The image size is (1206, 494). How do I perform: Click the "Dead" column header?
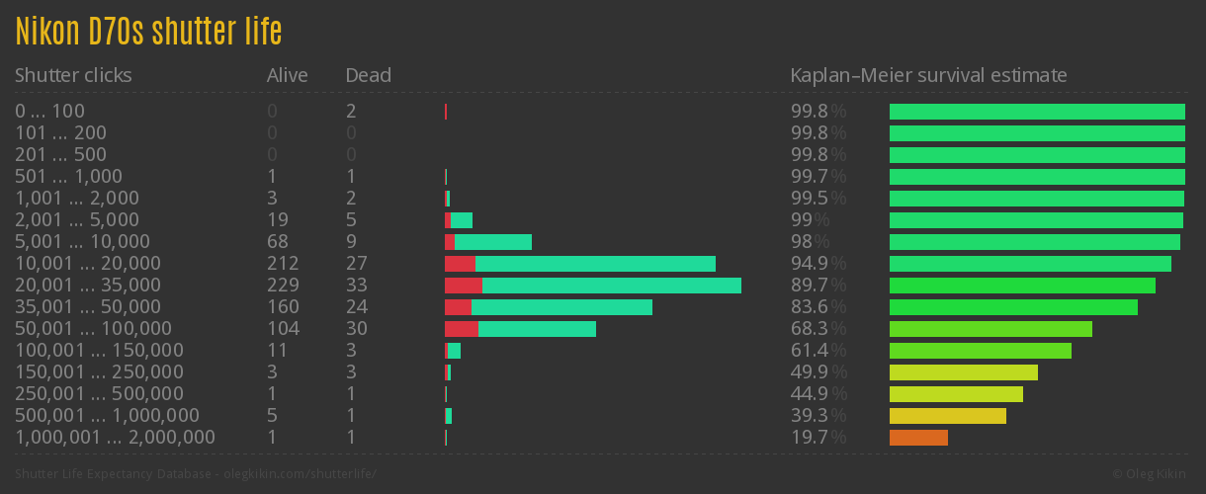point(368,75)
